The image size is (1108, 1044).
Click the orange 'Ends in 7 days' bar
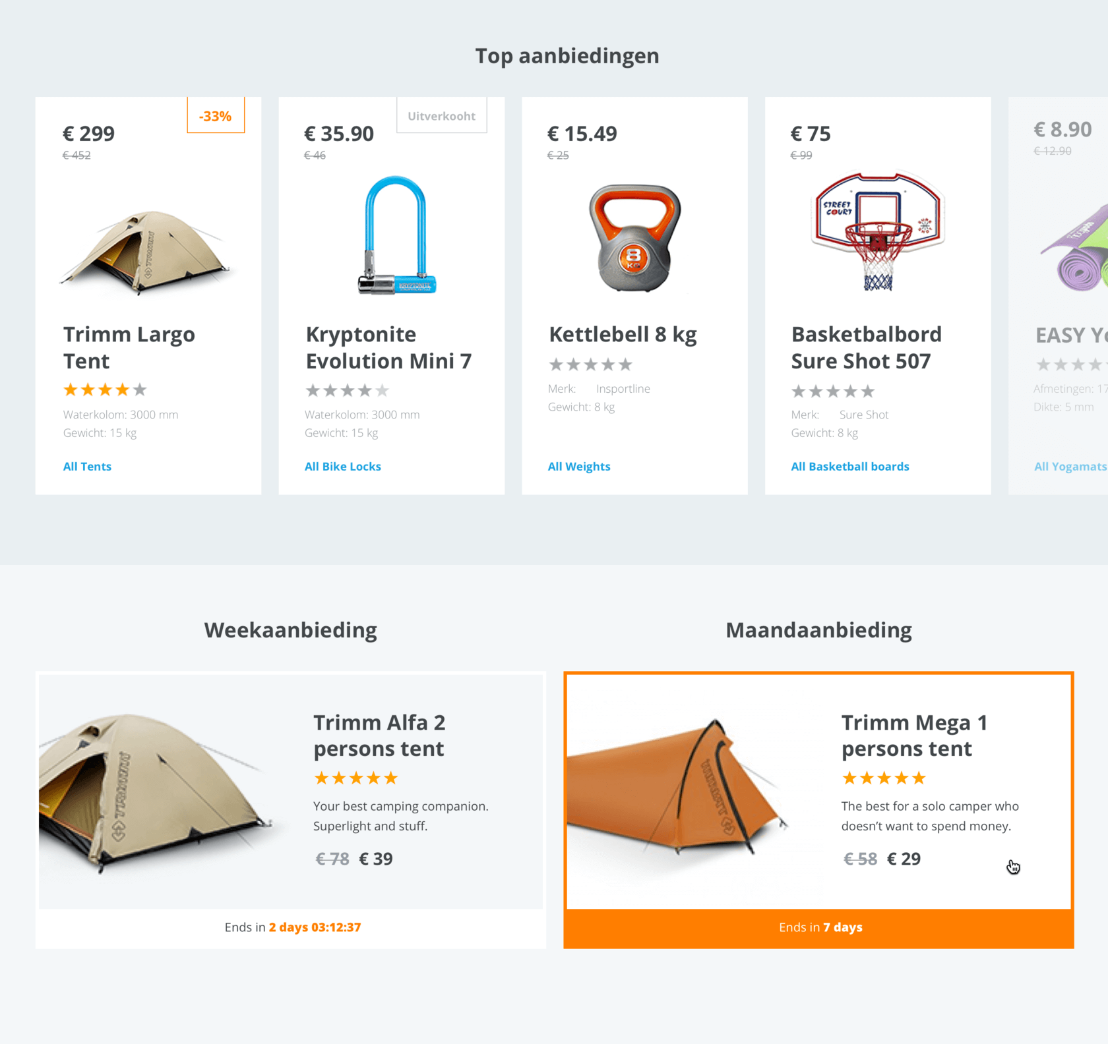coord(819,928)
